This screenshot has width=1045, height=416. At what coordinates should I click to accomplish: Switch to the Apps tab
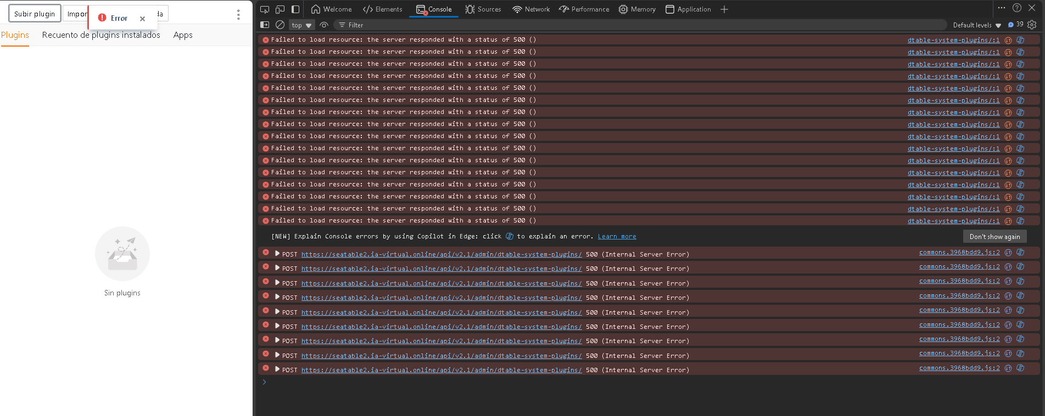pyautogui.click(x=183, y=35)
